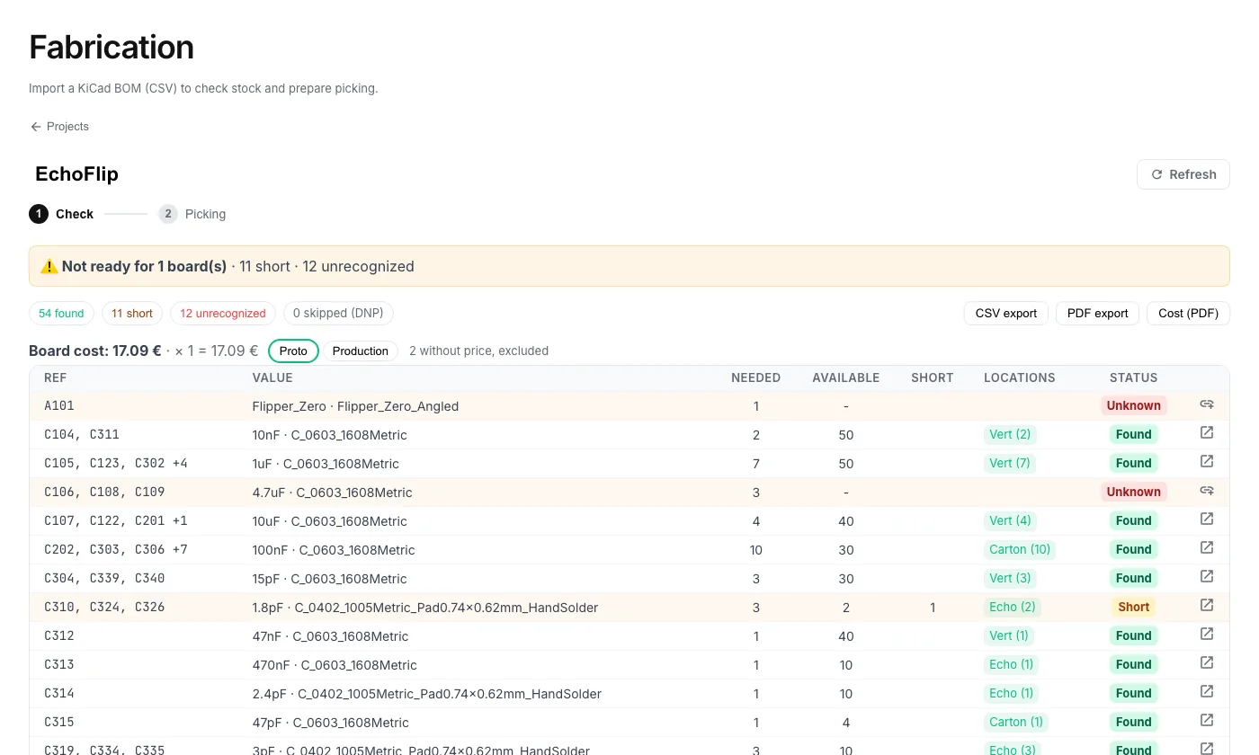The width and height of the screenshot is (1259, 755).
Task: Click the Vert (3) location tag
Action: (x=1010, y=578)
